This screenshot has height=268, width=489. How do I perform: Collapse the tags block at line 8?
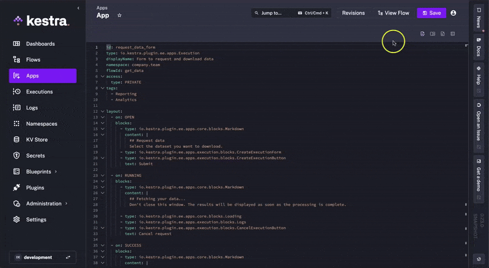[103, 88]
